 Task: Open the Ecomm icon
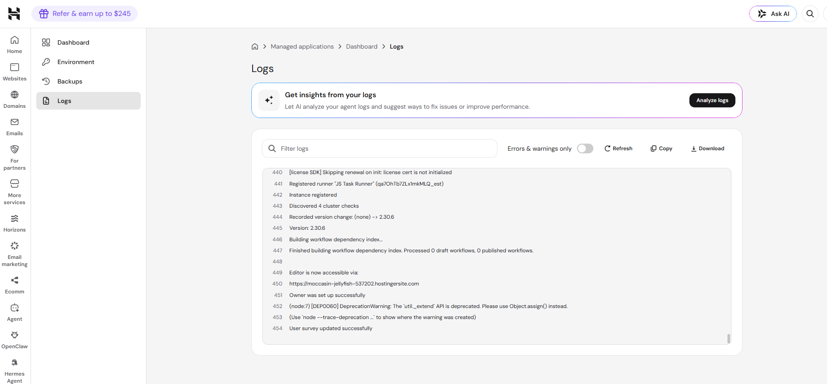coord(15,281)
